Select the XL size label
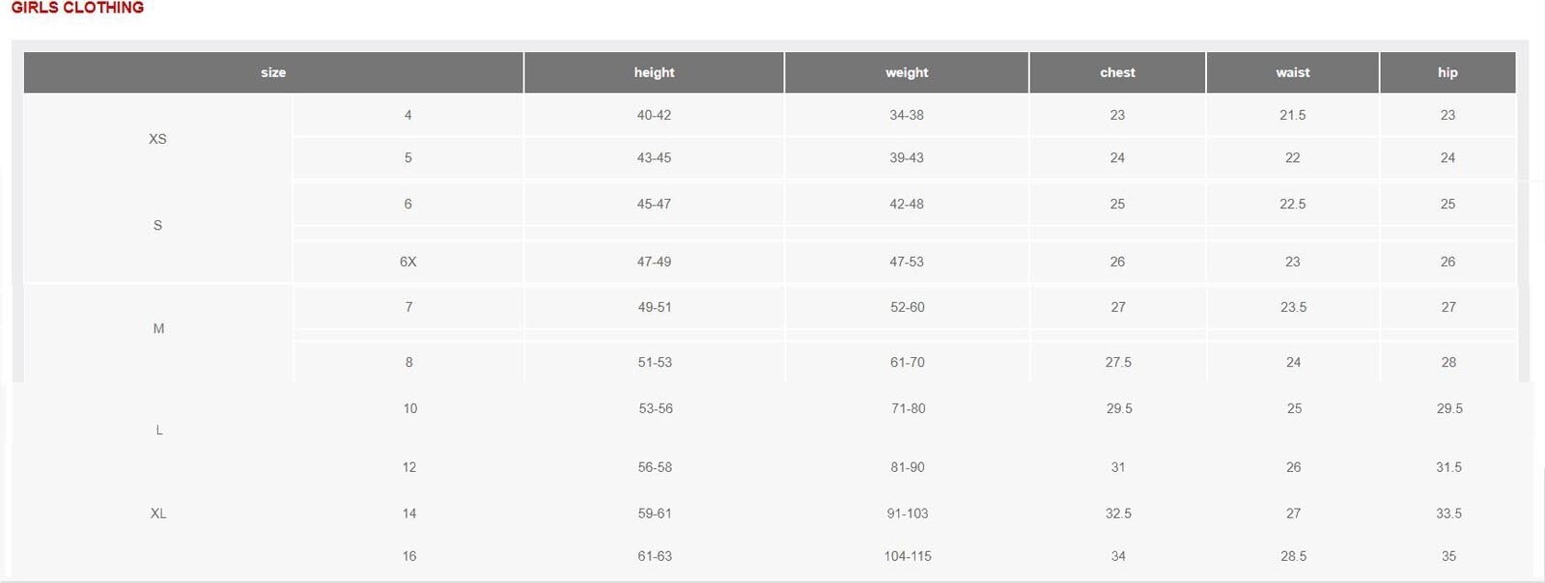This screenshot has width=1545, height=583. pos(158,514)
